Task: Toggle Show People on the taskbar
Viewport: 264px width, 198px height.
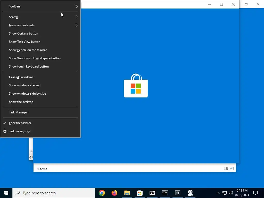Action: click(x=40, y=50)
